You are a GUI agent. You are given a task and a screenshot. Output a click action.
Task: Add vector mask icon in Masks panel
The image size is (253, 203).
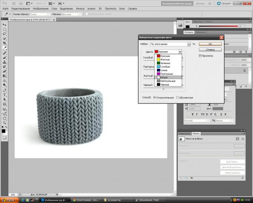[x=243, y=139]
